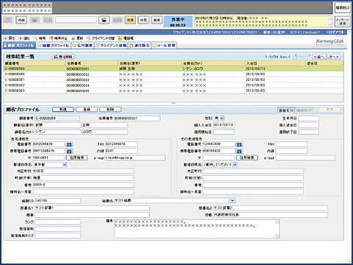Dial other contact phone 124567890 via phone icon
Viewport: 353px width, 265px height.
239,144
